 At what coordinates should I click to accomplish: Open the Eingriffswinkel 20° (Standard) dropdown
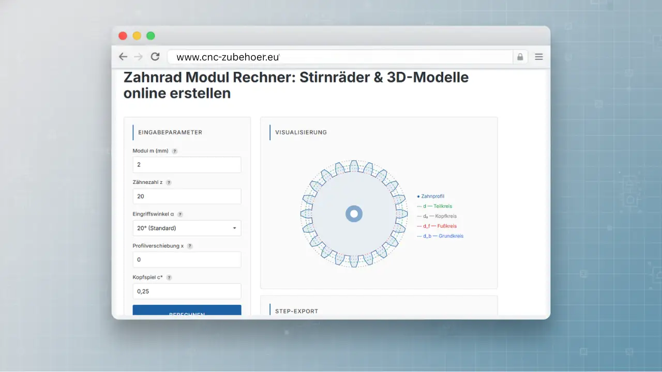[x=187, y=228]
